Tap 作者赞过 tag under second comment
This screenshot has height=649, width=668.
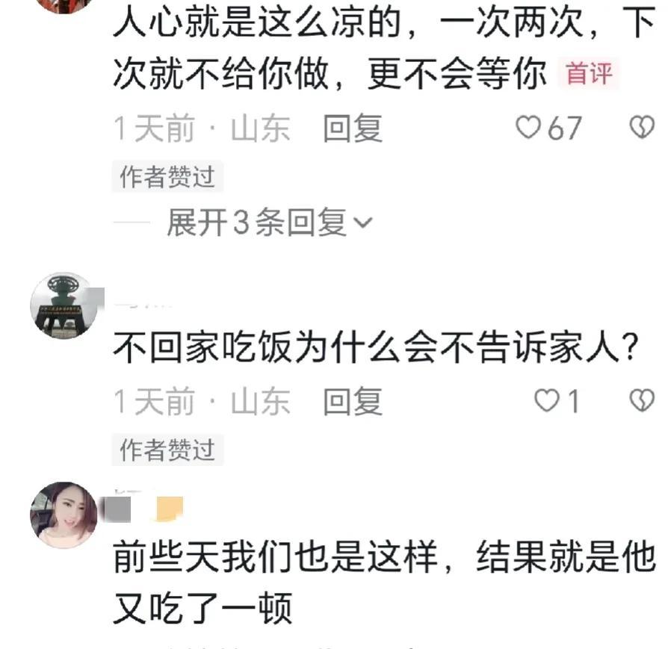click(x=167, y=450)
